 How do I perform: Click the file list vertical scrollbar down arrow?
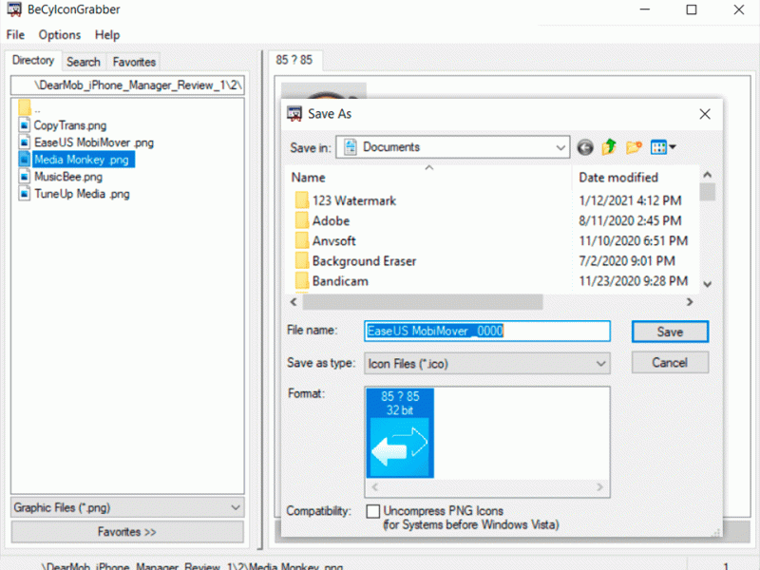pos(707,284)
